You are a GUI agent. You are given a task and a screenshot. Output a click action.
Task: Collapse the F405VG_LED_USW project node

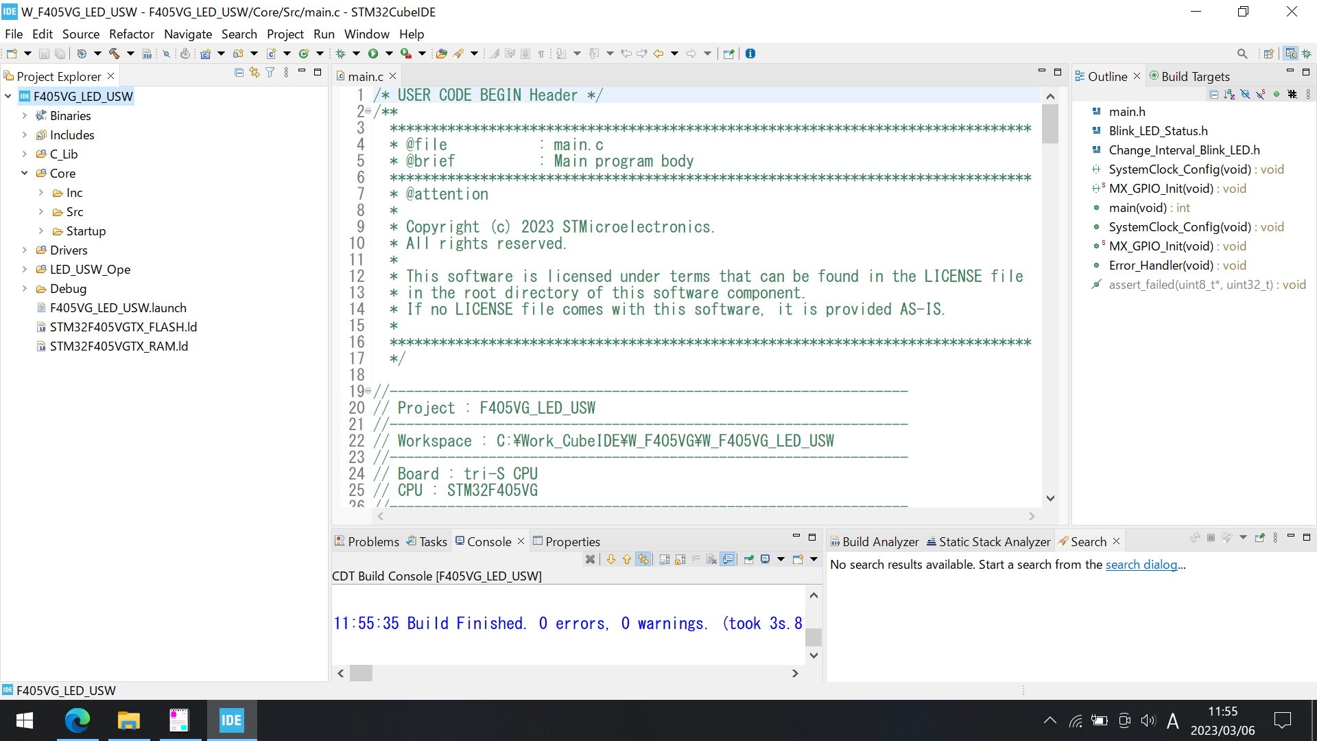tap(8, 97)
